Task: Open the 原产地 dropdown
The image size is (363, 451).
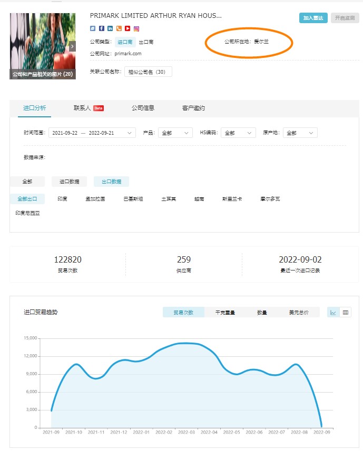Action: [300, 133]
